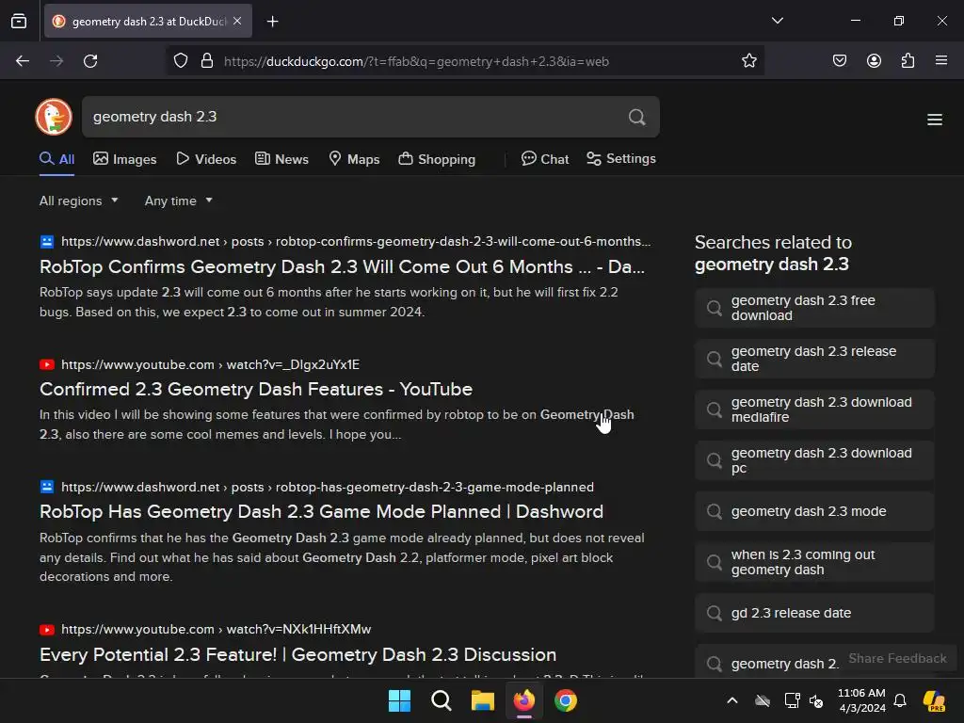
Task: Search related: geometry dash 2.3 mode
Action: (814, 511)
